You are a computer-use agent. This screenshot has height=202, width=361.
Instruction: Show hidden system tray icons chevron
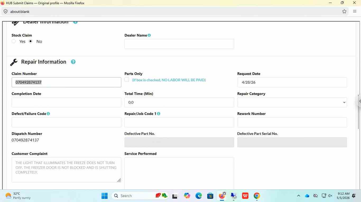pos(299,196)
